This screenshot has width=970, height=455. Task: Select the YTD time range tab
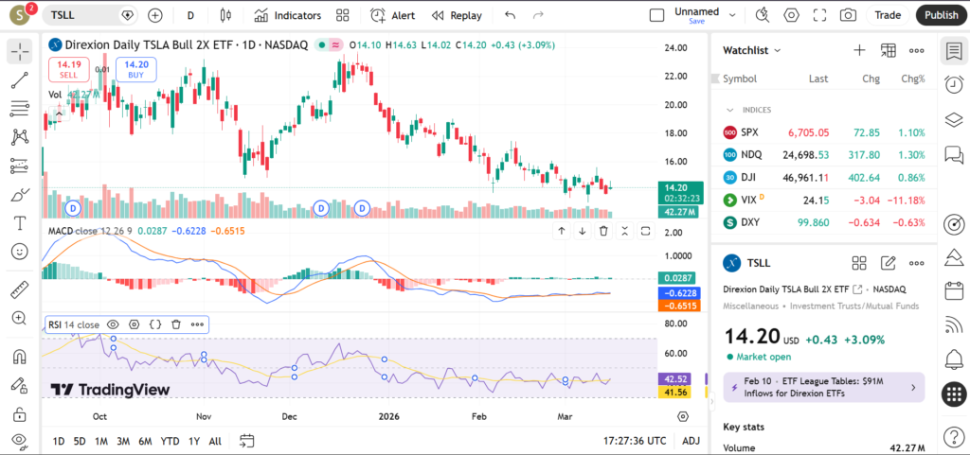(170, 441)
